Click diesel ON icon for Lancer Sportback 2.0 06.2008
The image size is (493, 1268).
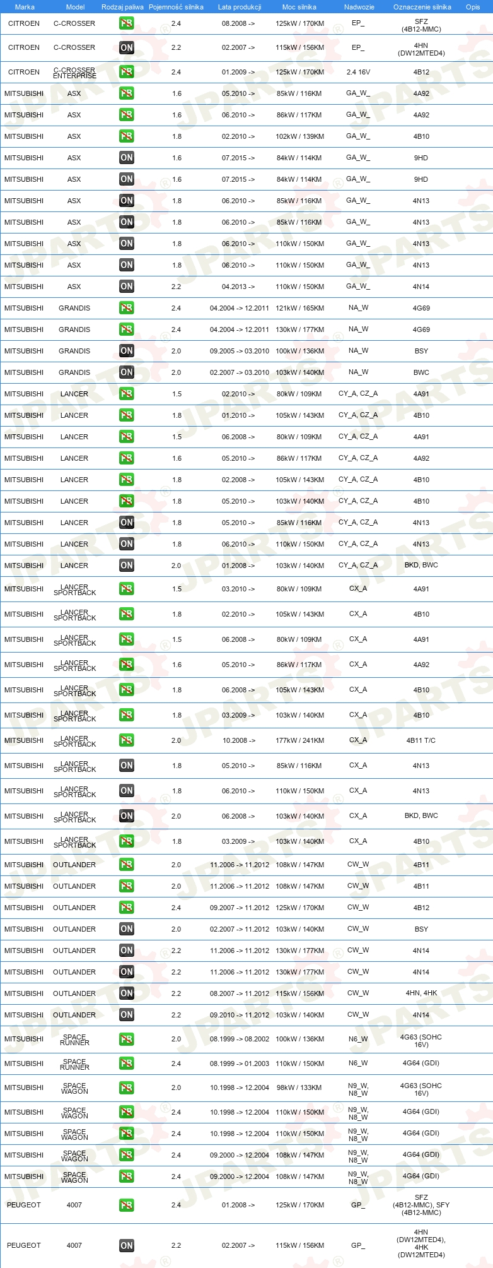pos(127,816)
